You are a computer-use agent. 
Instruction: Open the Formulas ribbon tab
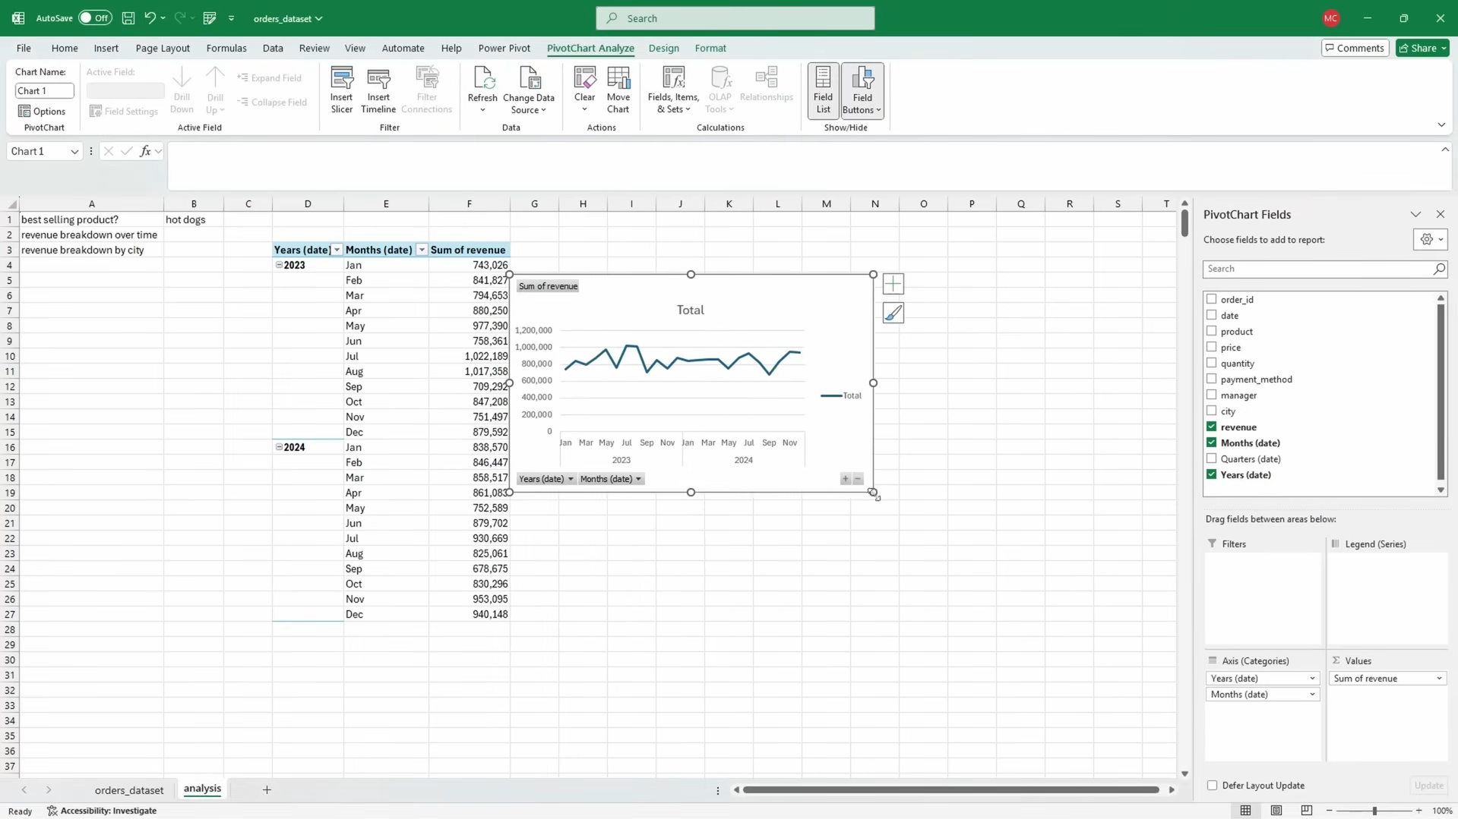tap(226, 48)
